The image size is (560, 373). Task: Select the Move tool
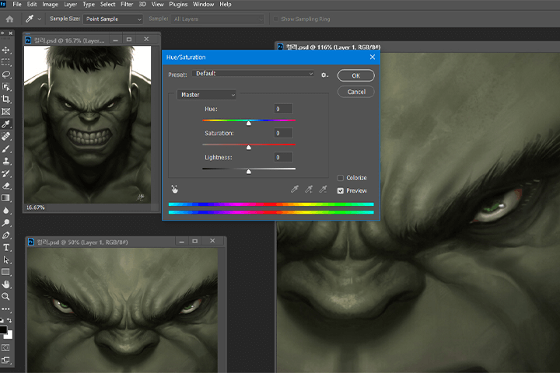click(x=6, y=50)
